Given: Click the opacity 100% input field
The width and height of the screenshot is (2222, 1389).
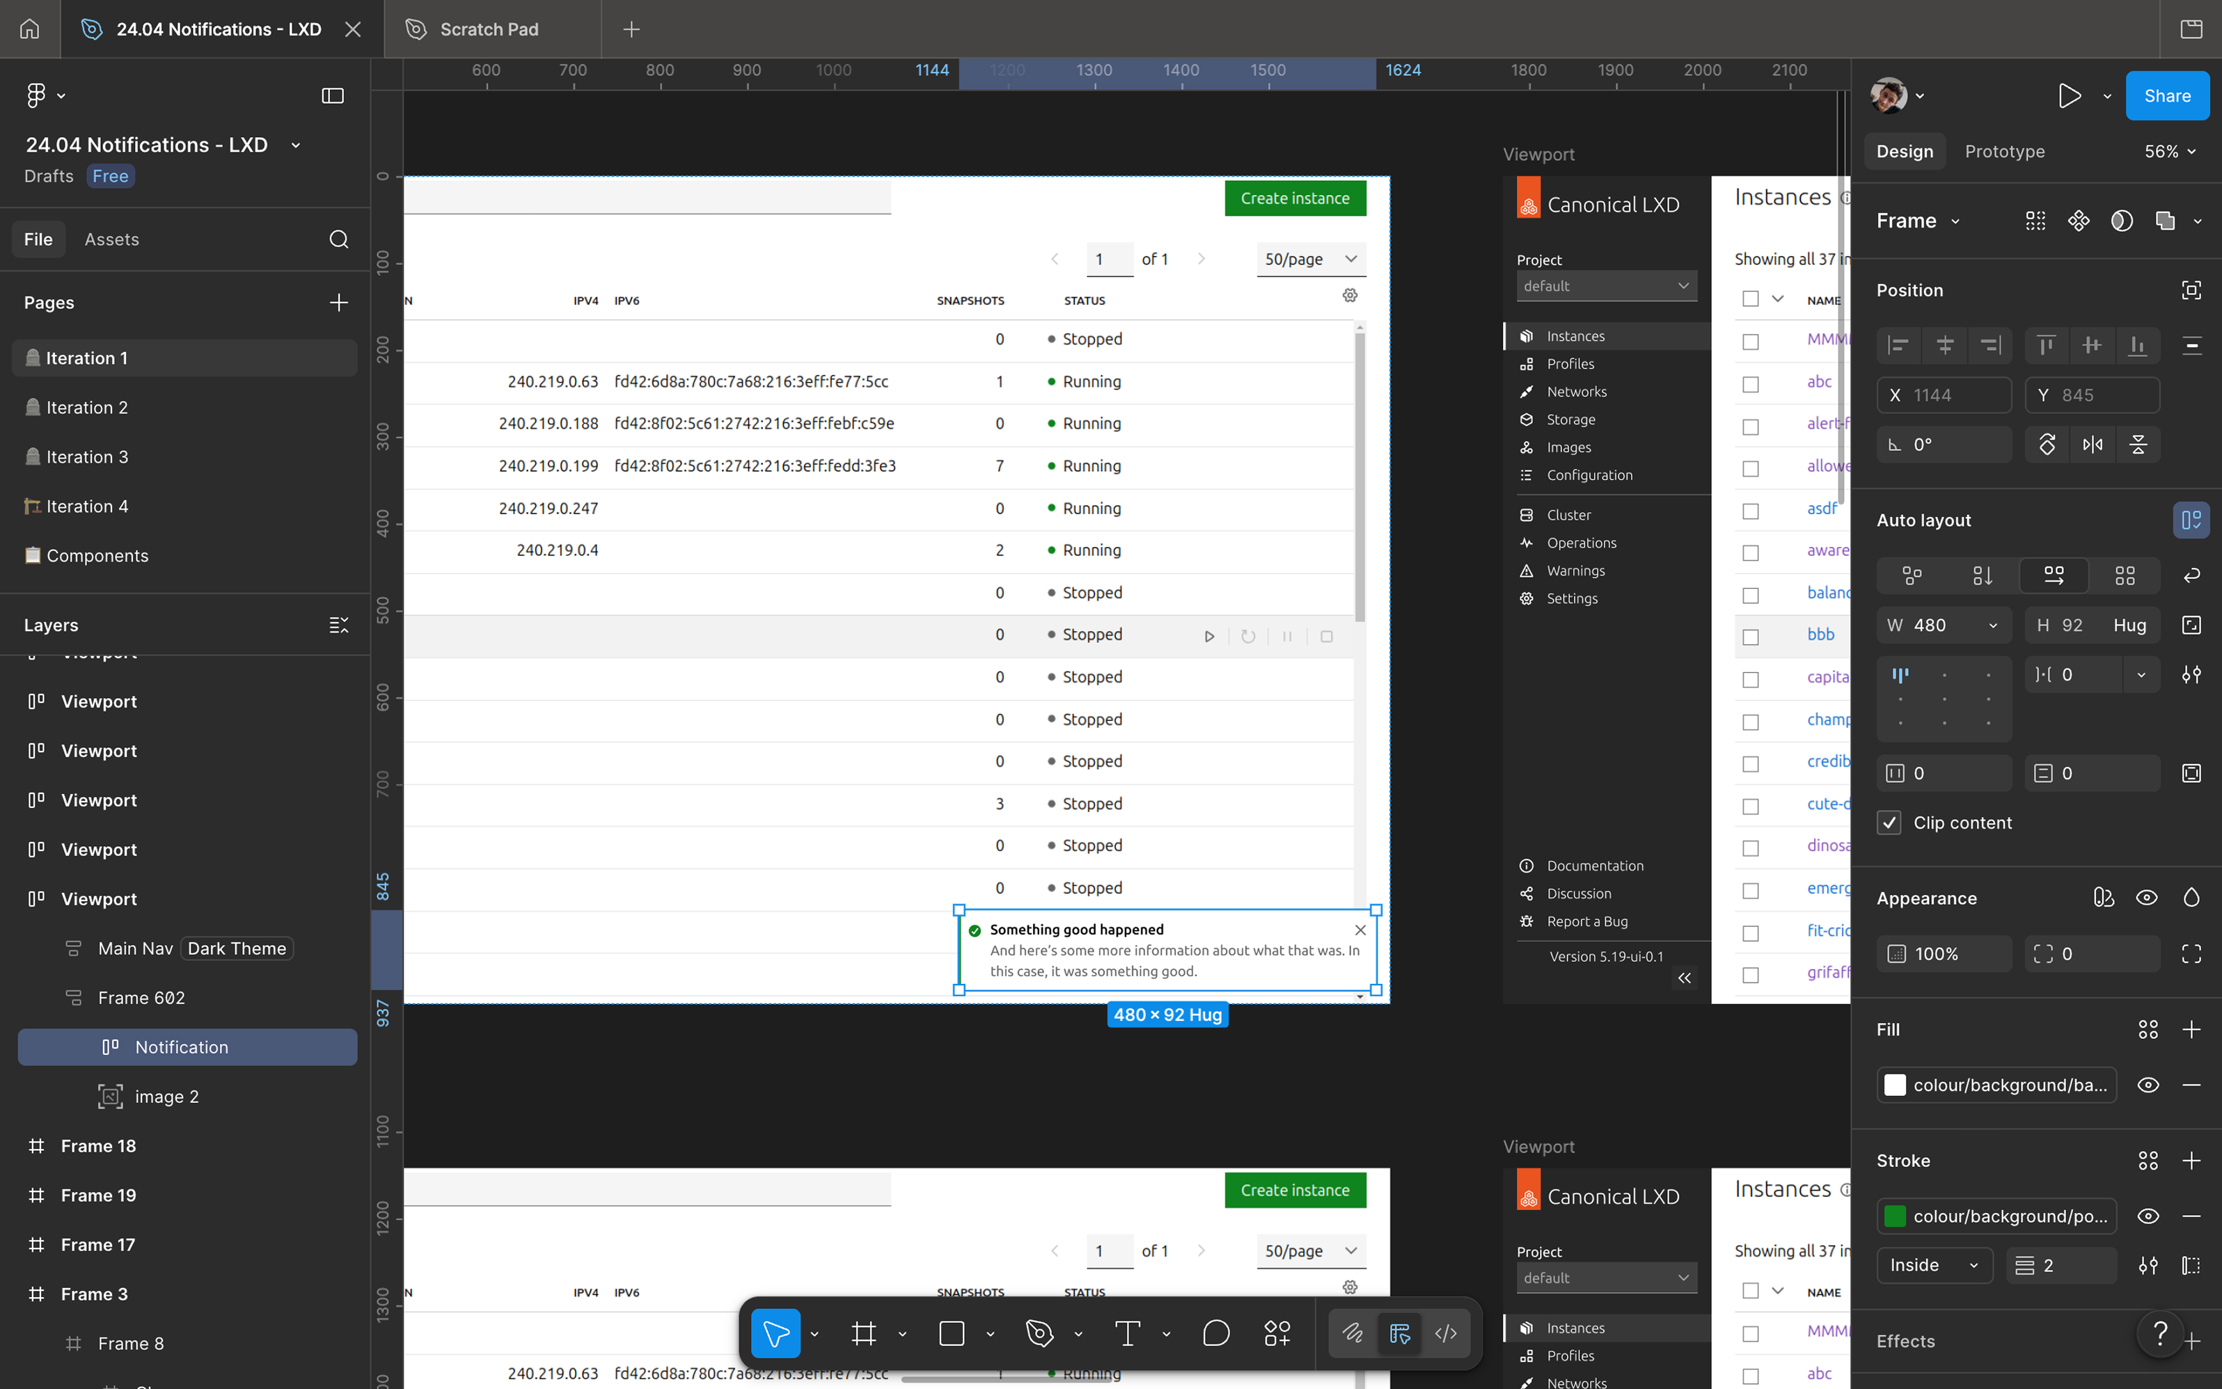Looking at the screenshot, I should coord(1944,955).
